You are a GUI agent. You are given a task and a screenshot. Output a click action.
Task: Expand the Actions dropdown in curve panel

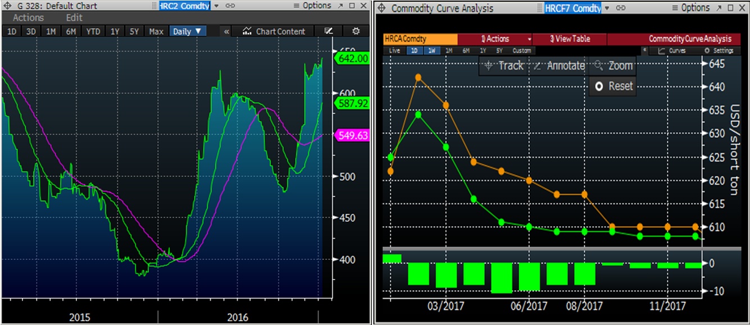(x=529, y=39)
